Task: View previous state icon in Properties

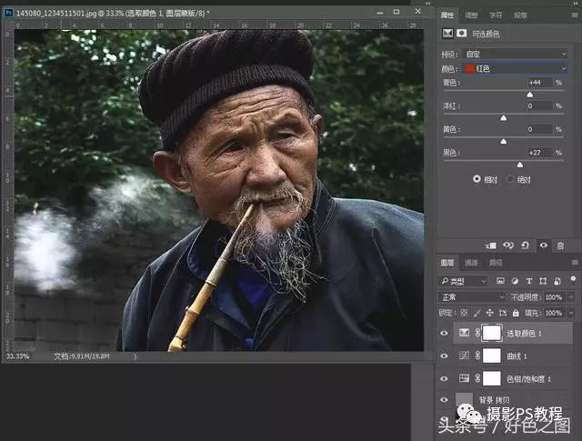Action: click(x=508, y=246)
